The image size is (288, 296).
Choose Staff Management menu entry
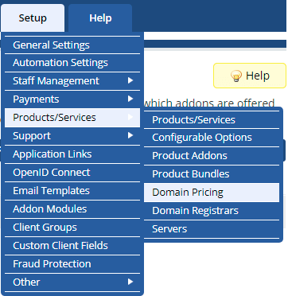pyautogui.click(x=72, y=81)
